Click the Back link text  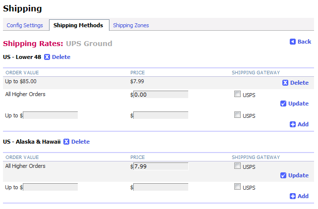[x=304, y=42]
